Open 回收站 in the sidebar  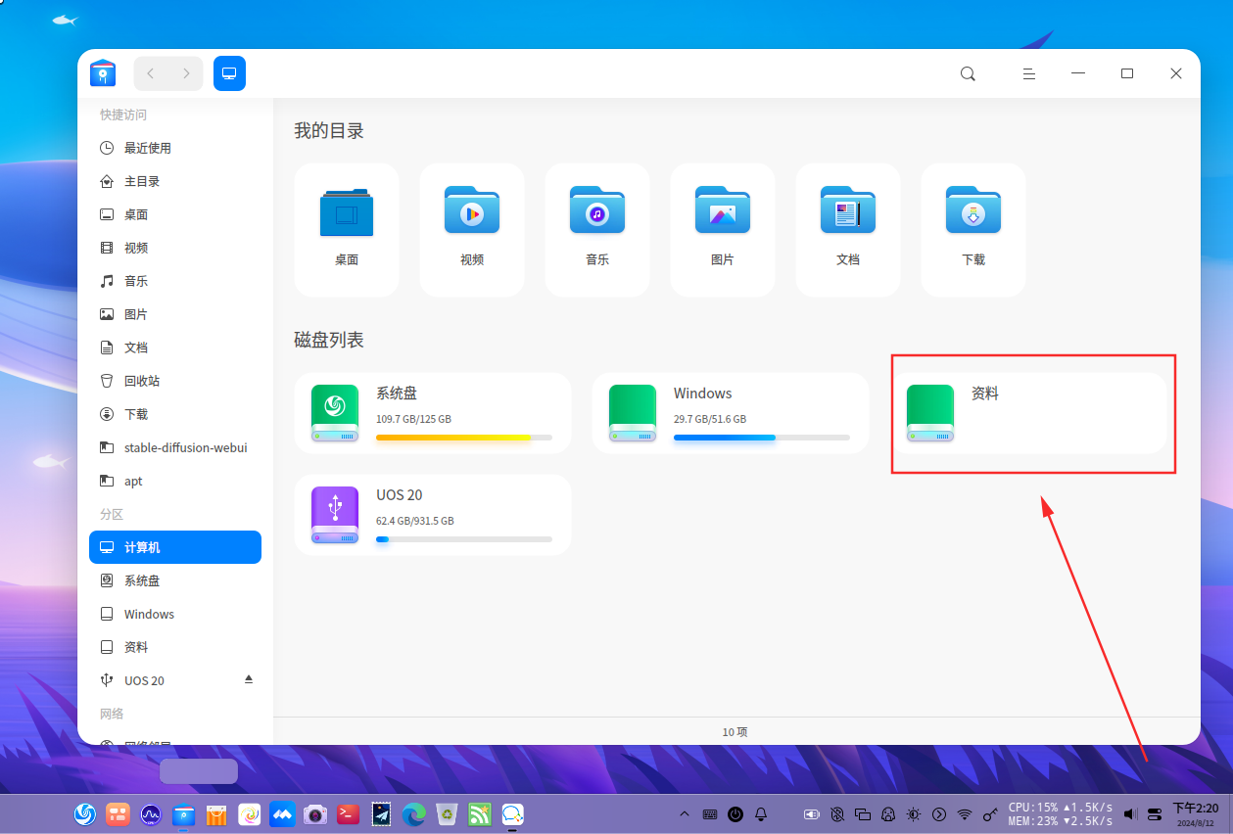tap(175, 381)
